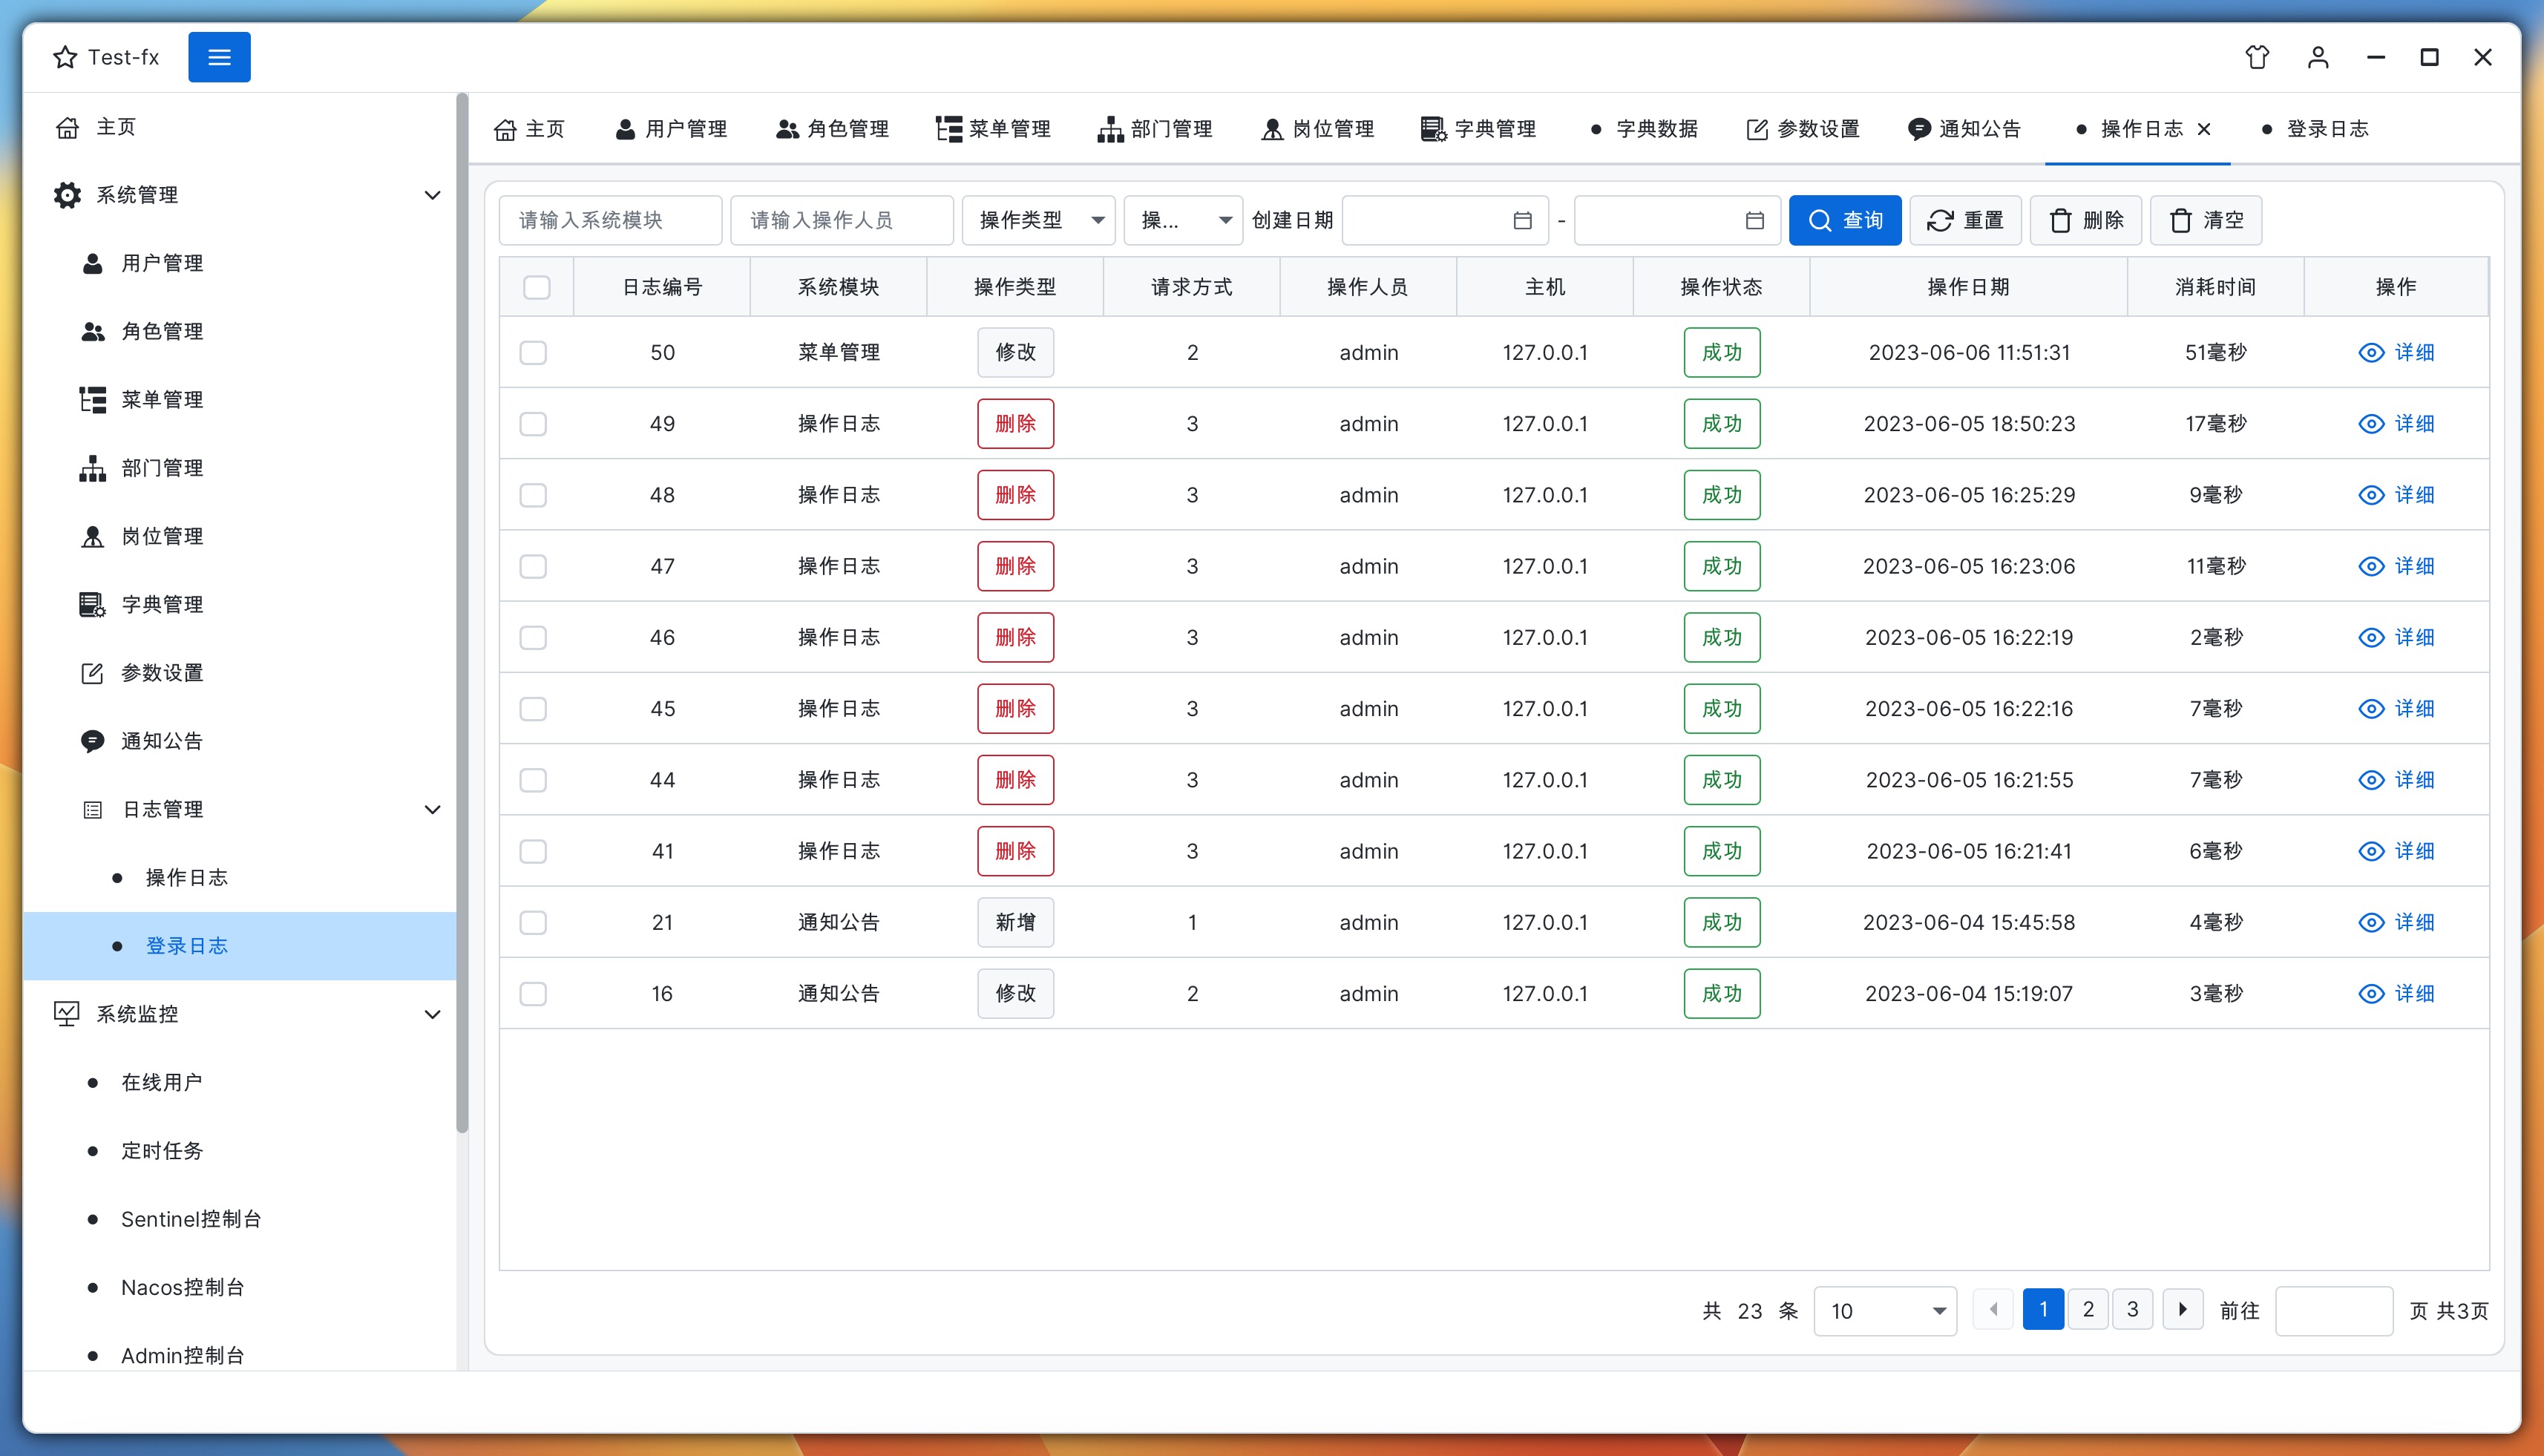
Task: Click the 日志管理 list icon in sidebar
Action: [x=92, y=809]
